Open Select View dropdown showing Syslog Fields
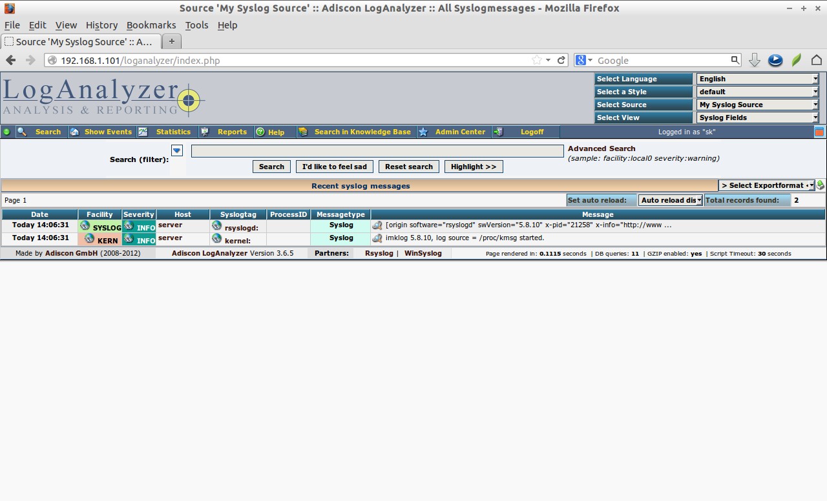This screenshot has width=827, height=501. coord(758,118)
